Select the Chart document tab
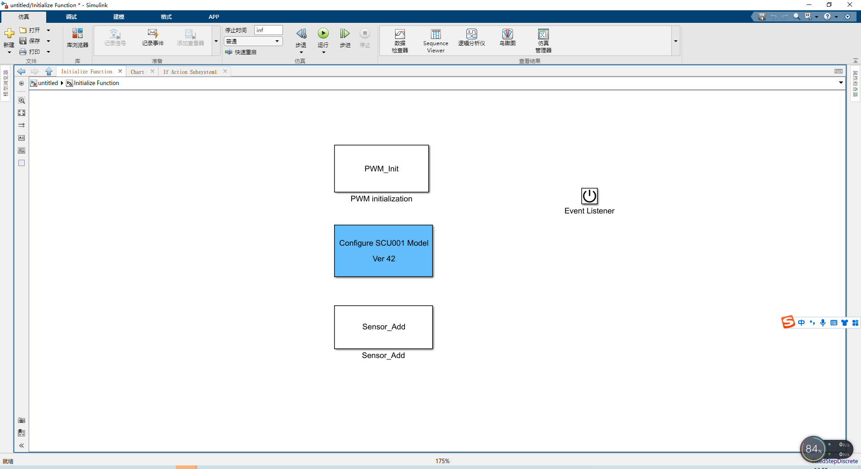Screen dimensions: 861x469 [x=137, y=72]
